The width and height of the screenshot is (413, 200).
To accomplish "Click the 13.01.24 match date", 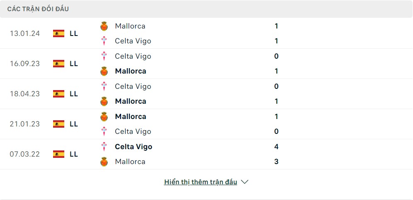I will click(25, 33).
